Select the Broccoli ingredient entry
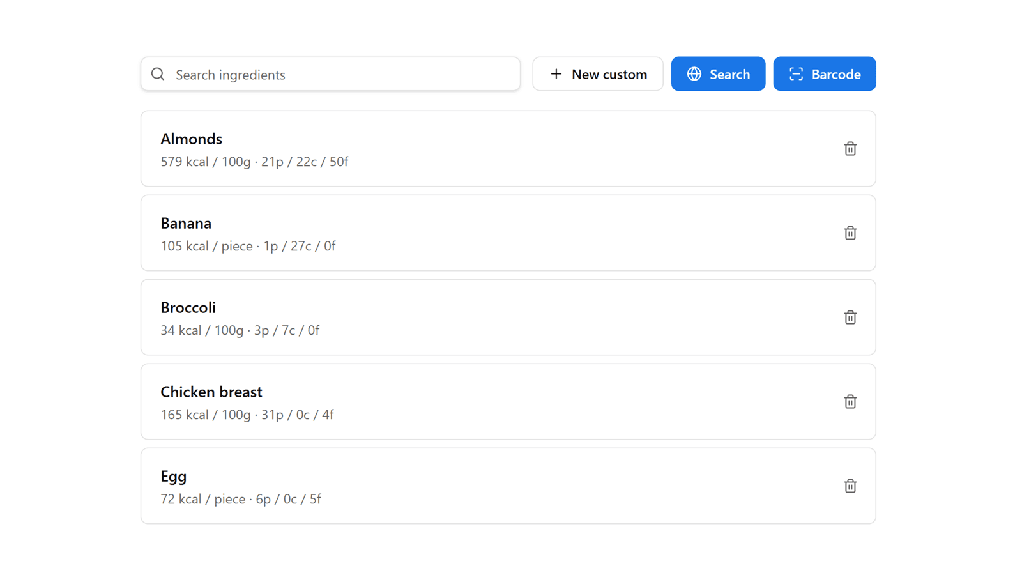Image resolution: width=1022 pixels, height=575 pixels. point(508,318)
